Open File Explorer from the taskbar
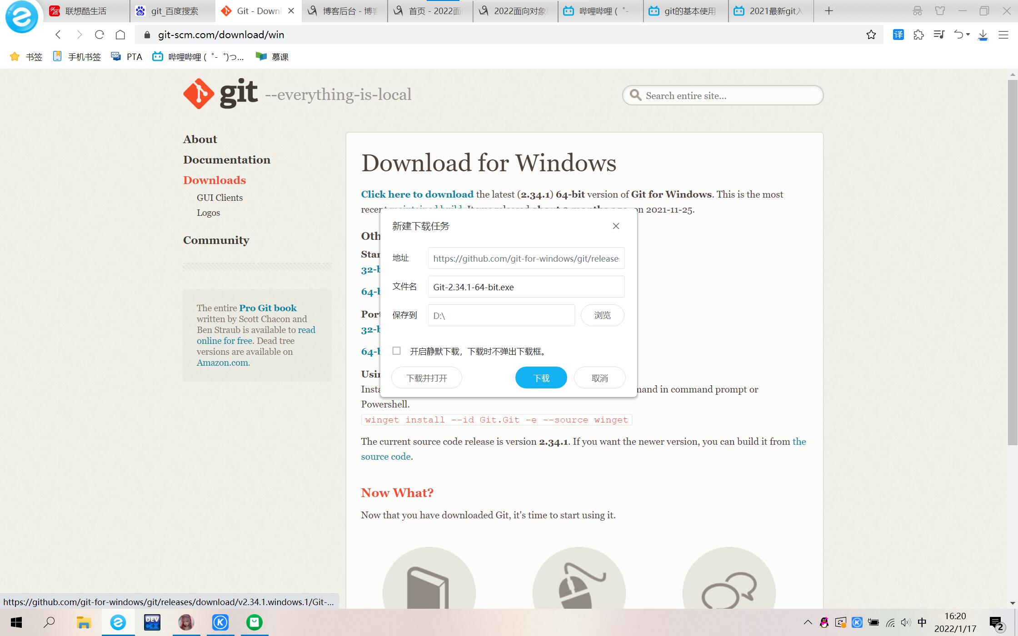This screenshot has width=1018, height=636. [x=84, y=622]
